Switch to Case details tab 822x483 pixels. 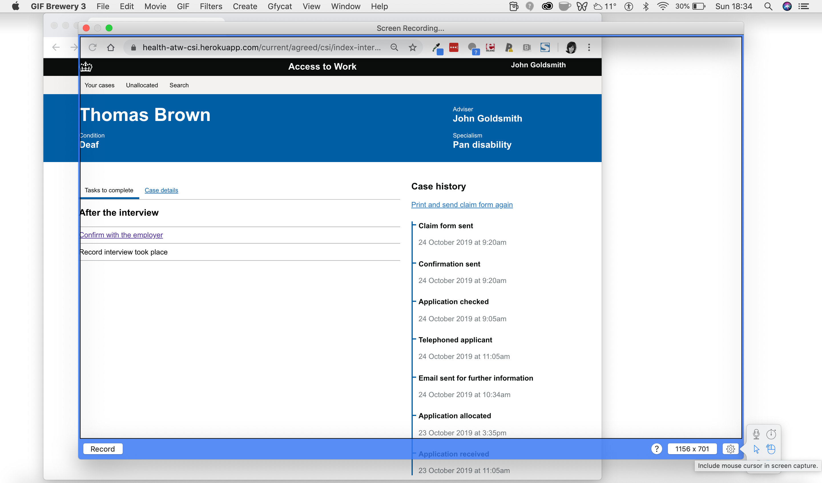tap(162, 190)
